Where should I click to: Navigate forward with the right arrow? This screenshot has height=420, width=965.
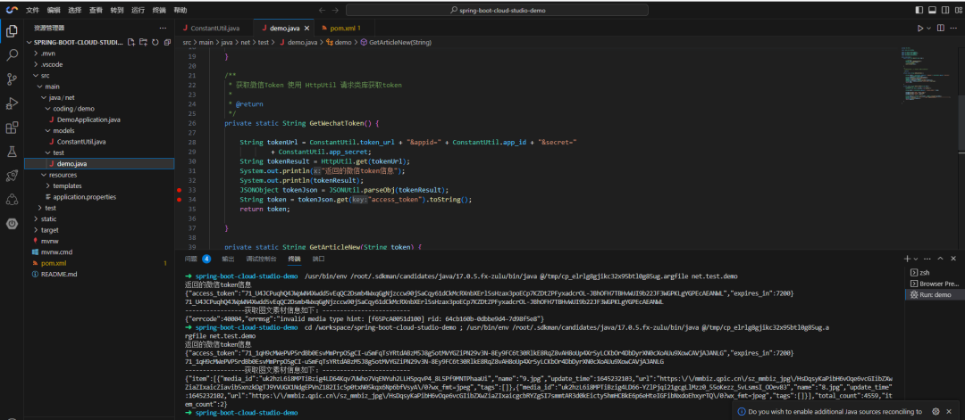(x=335, y=10)
